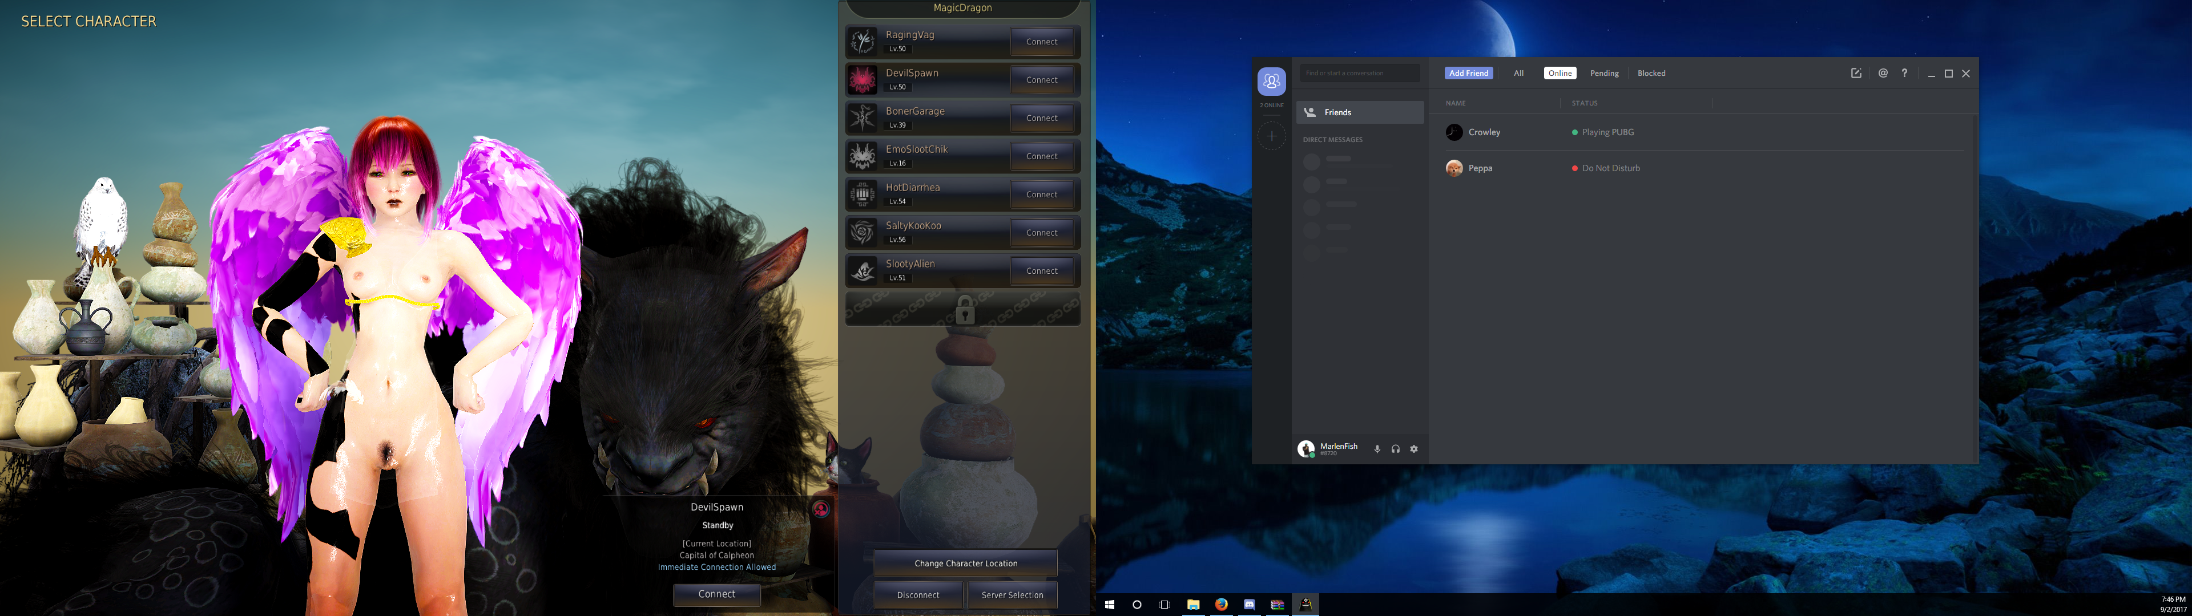This screenshot has height=616, width=2192.
Task: Open Blocked users tab
Action: click(x=1651, y=73)
